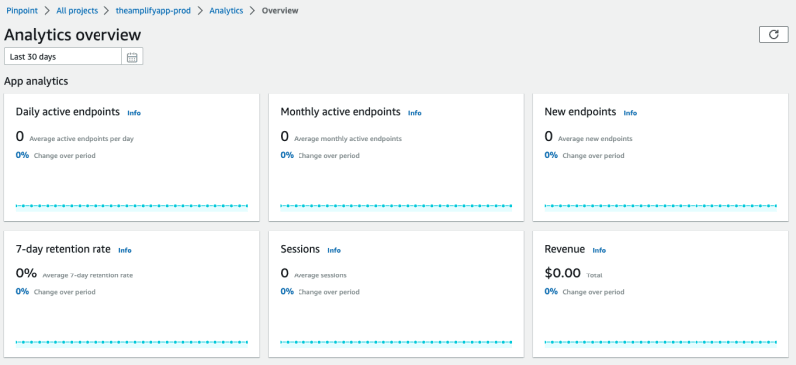Click the Revenue card title

[564, 249]
